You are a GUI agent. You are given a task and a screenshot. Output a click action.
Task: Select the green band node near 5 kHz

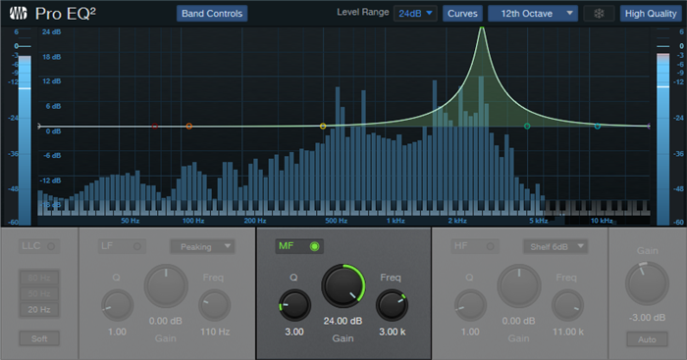527,127
